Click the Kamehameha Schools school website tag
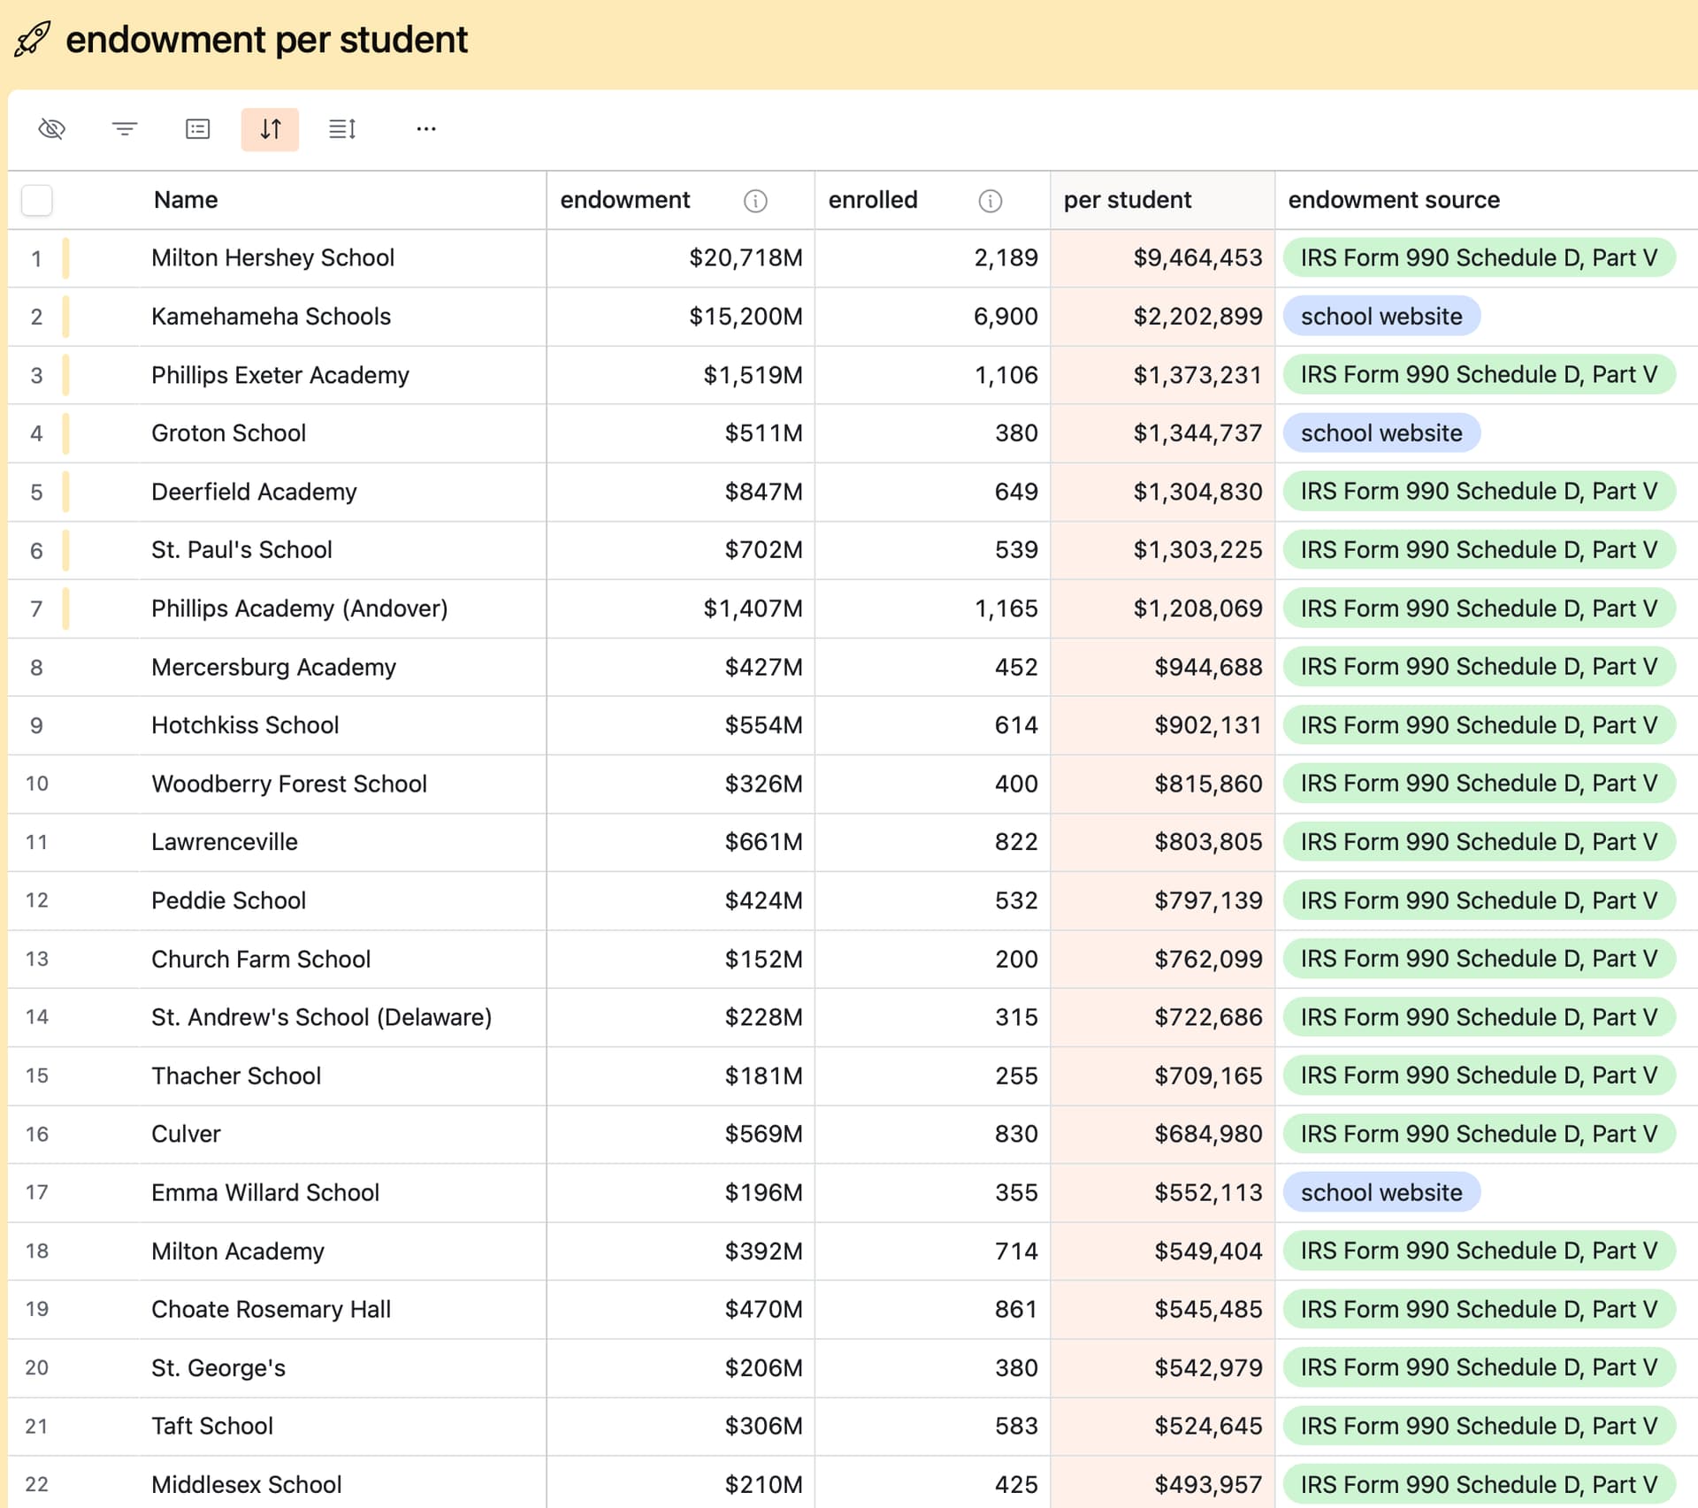 pos(1381,317)
